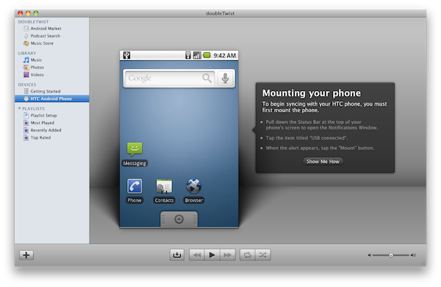The image size is (441, 287).
Task: Click the USB icon in status bar
Action: (x=127, y=55)
